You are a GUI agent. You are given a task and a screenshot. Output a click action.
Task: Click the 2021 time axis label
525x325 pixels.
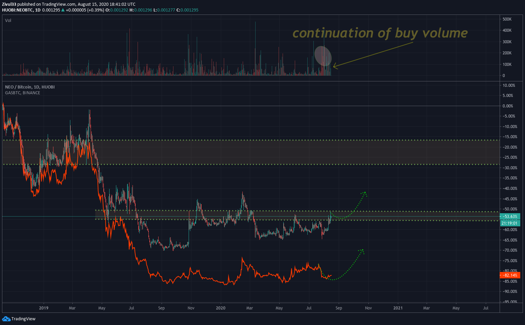click(x=398, y=308)
